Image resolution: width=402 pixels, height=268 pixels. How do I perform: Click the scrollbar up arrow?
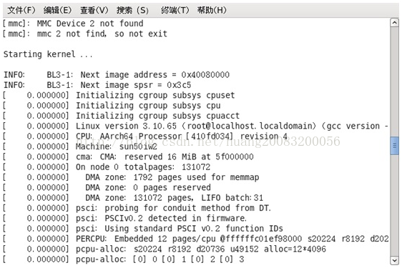[394, 23]
